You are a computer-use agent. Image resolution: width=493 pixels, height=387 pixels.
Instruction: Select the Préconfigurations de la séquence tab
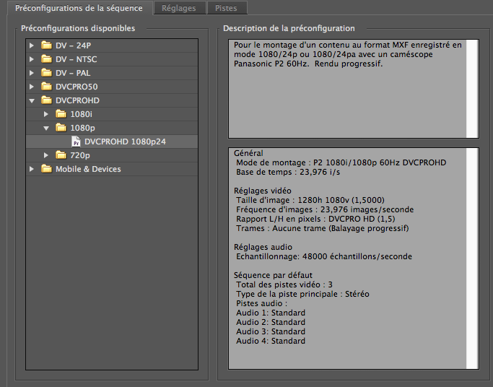79,8
